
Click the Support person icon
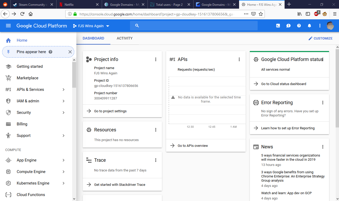(x=8, y=136)
